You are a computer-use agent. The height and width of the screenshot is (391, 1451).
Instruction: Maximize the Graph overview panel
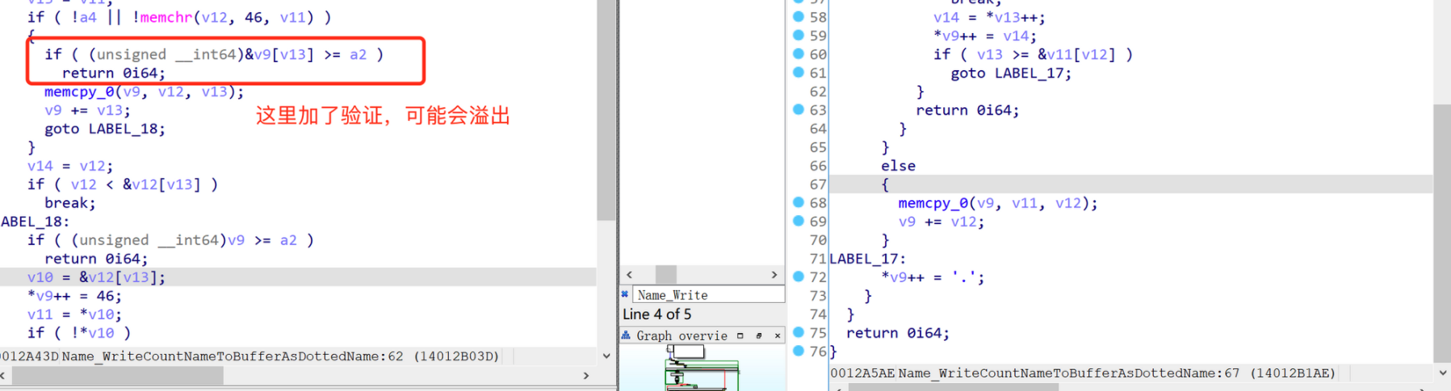click(740, 335)
